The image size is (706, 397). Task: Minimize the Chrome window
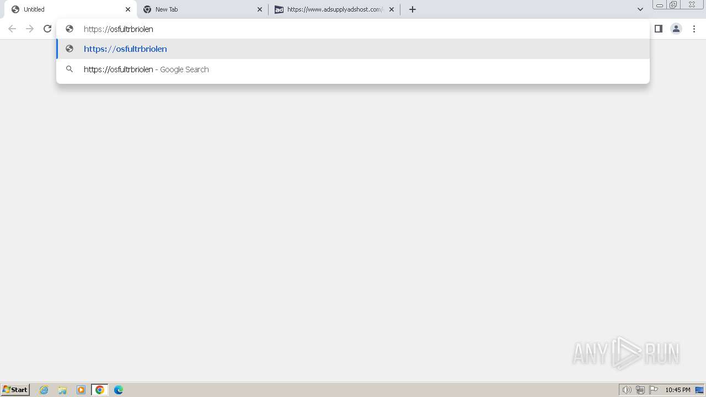click(660, 5)
